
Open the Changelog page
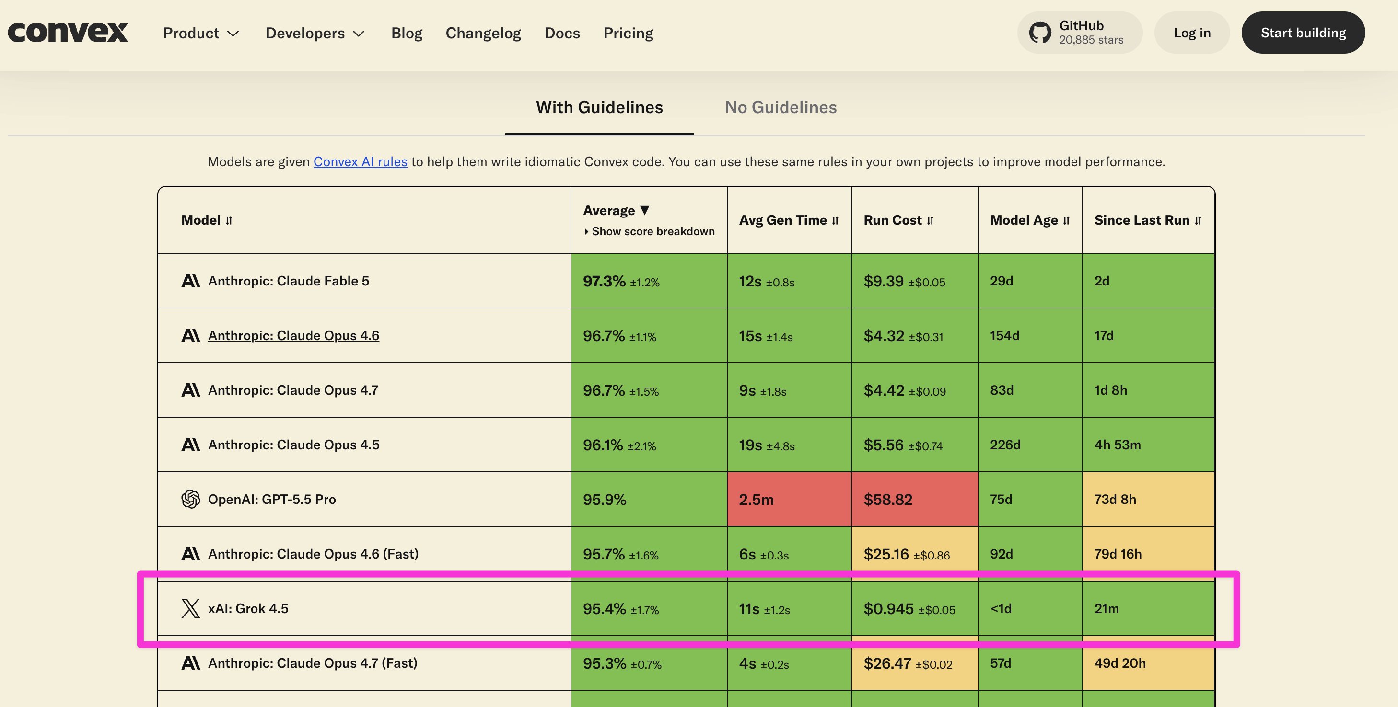tap(483, 33)
